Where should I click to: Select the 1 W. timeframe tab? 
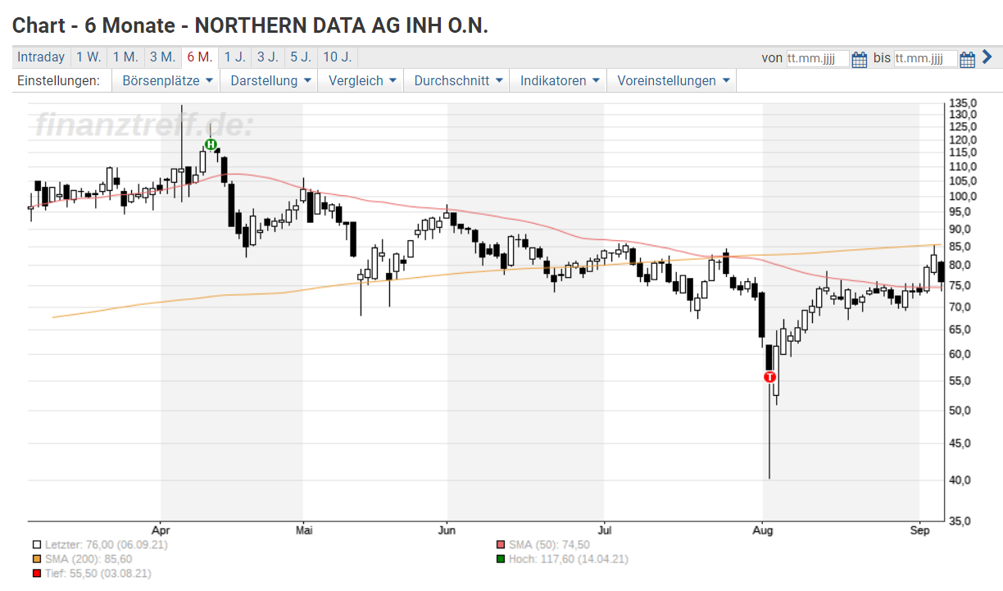pos(88,57)
